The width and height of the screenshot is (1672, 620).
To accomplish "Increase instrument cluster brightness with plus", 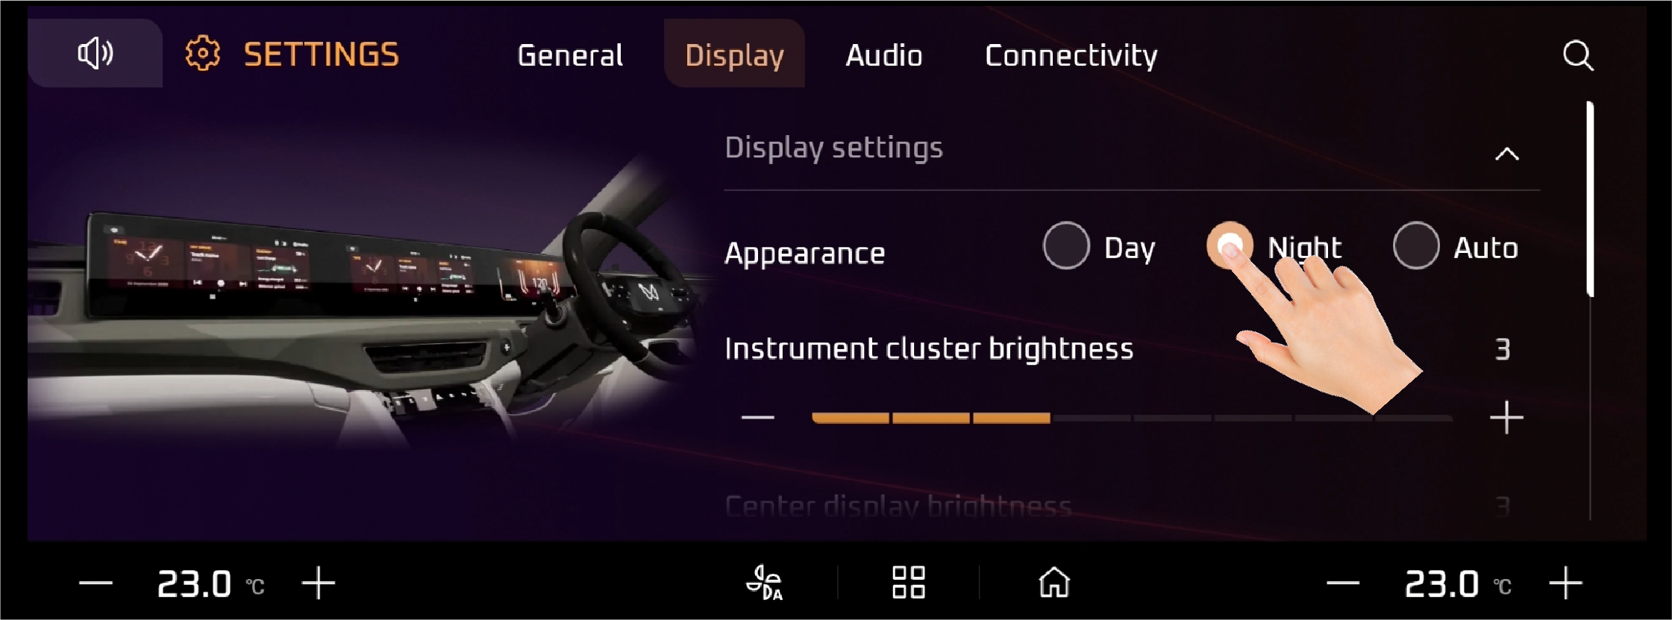I will pyautogui.click(x=1506, y=418).
